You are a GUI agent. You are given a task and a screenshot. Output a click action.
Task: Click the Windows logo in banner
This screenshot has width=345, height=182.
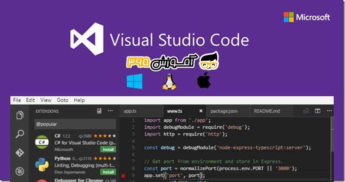134,81
